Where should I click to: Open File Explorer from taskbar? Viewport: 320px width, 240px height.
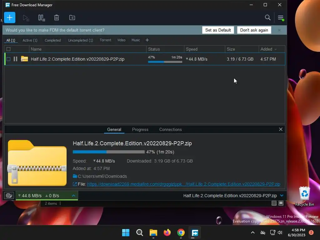153,232
